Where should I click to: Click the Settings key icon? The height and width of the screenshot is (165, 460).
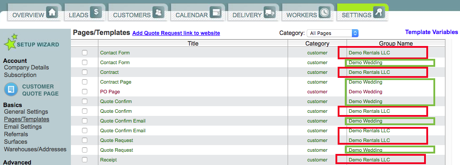click(379, 12)
